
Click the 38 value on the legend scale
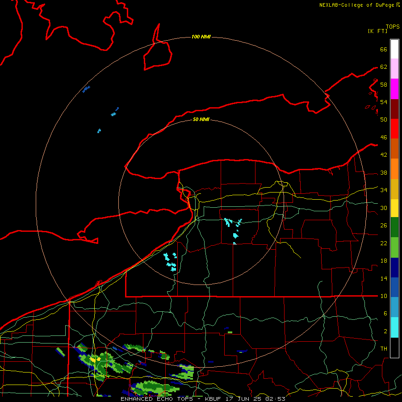coord(384,173)
